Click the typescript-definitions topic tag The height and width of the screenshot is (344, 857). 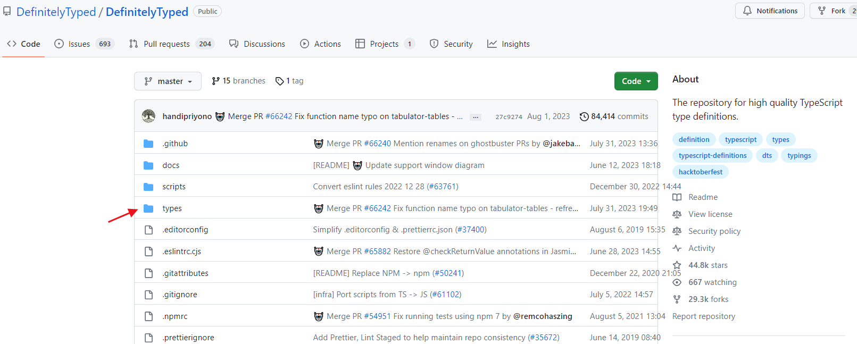click(712, 155)
